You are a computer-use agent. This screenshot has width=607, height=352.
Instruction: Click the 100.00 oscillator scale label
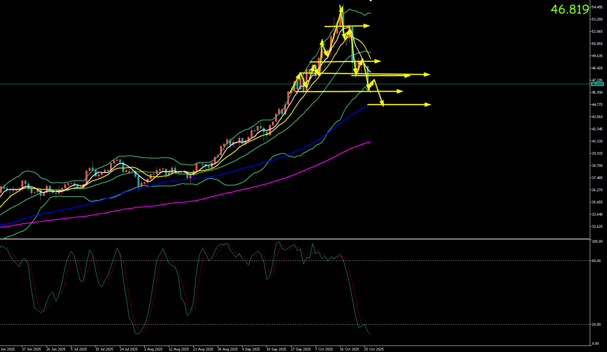pyautogui.click(x=598, y=241)
